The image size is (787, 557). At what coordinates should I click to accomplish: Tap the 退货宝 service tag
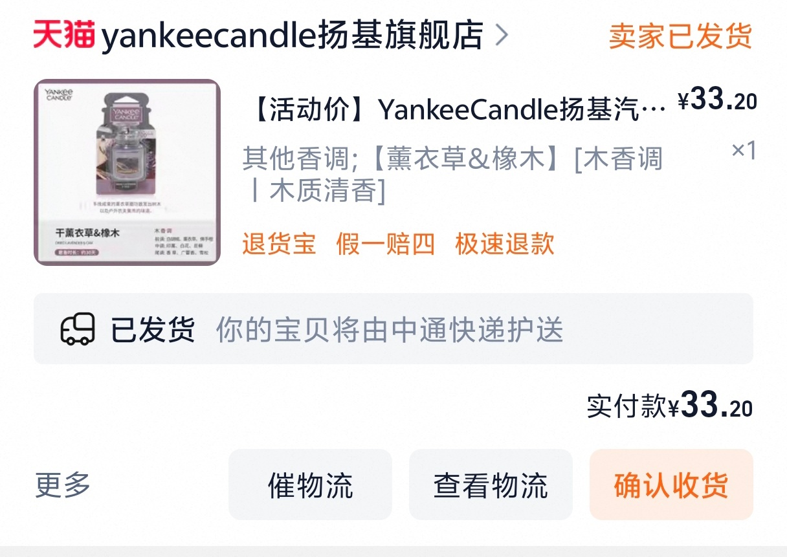(x=280, y=244)
